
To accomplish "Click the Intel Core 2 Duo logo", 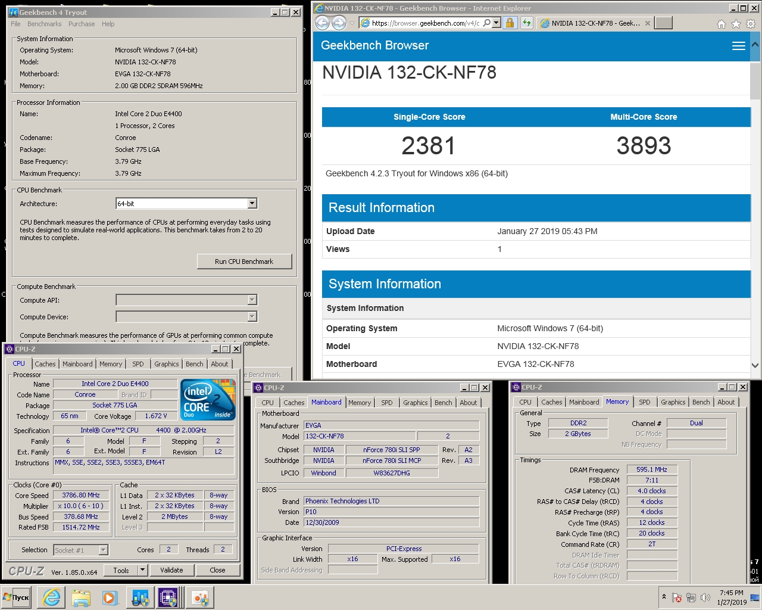I will coord(208,399).
